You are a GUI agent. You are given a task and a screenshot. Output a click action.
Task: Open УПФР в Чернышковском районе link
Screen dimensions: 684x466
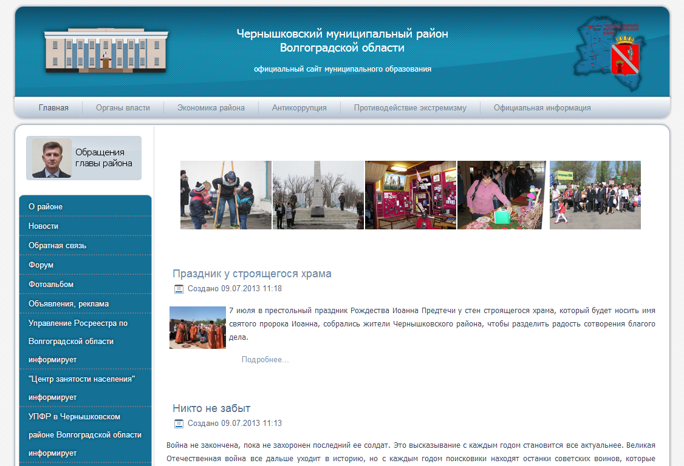pos(86,434)
